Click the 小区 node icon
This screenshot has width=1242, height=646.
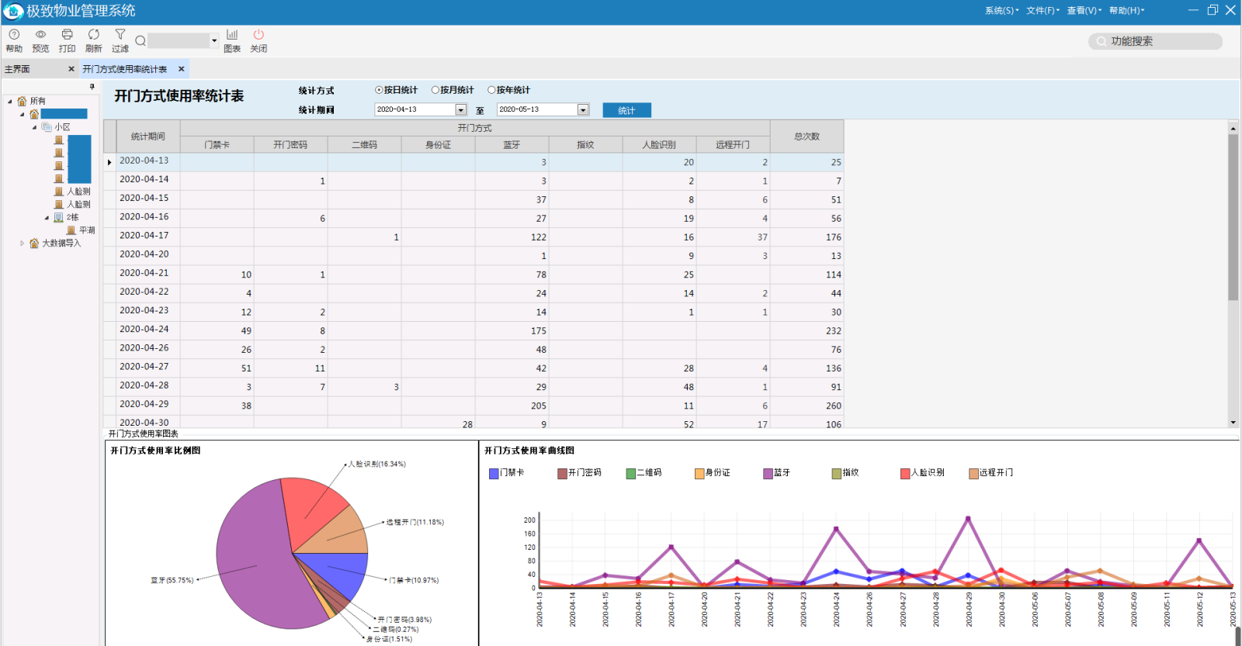[x=47, y=127]
